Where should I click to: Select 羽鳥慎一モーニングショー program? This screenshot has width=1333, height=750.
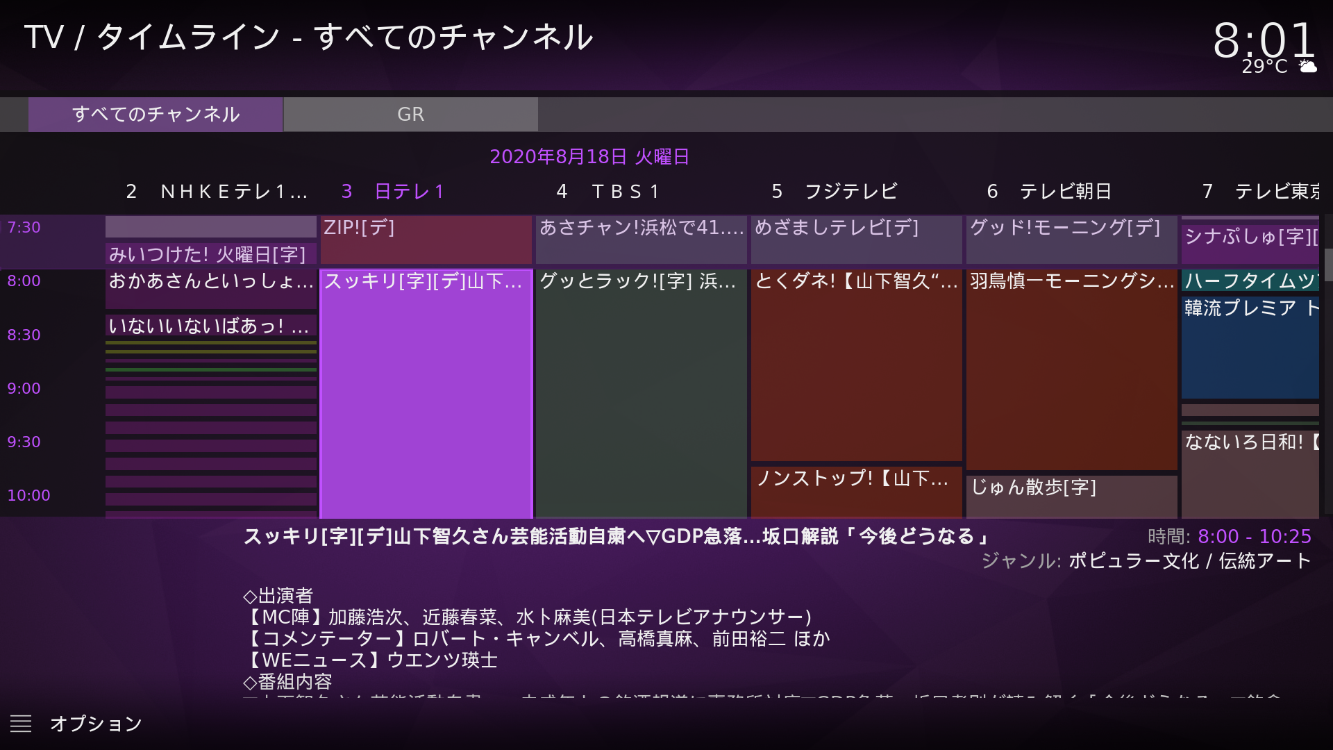1071,369
